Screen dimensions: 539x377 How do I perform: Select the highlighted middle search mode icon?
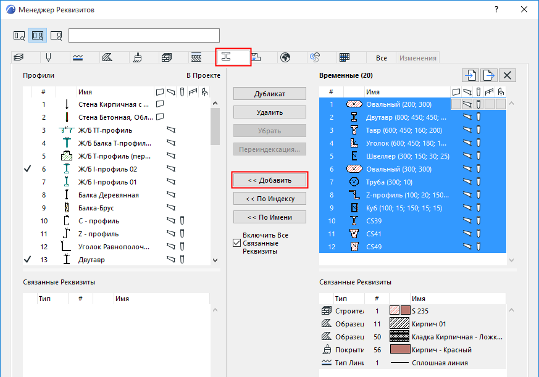coord(38,35)
